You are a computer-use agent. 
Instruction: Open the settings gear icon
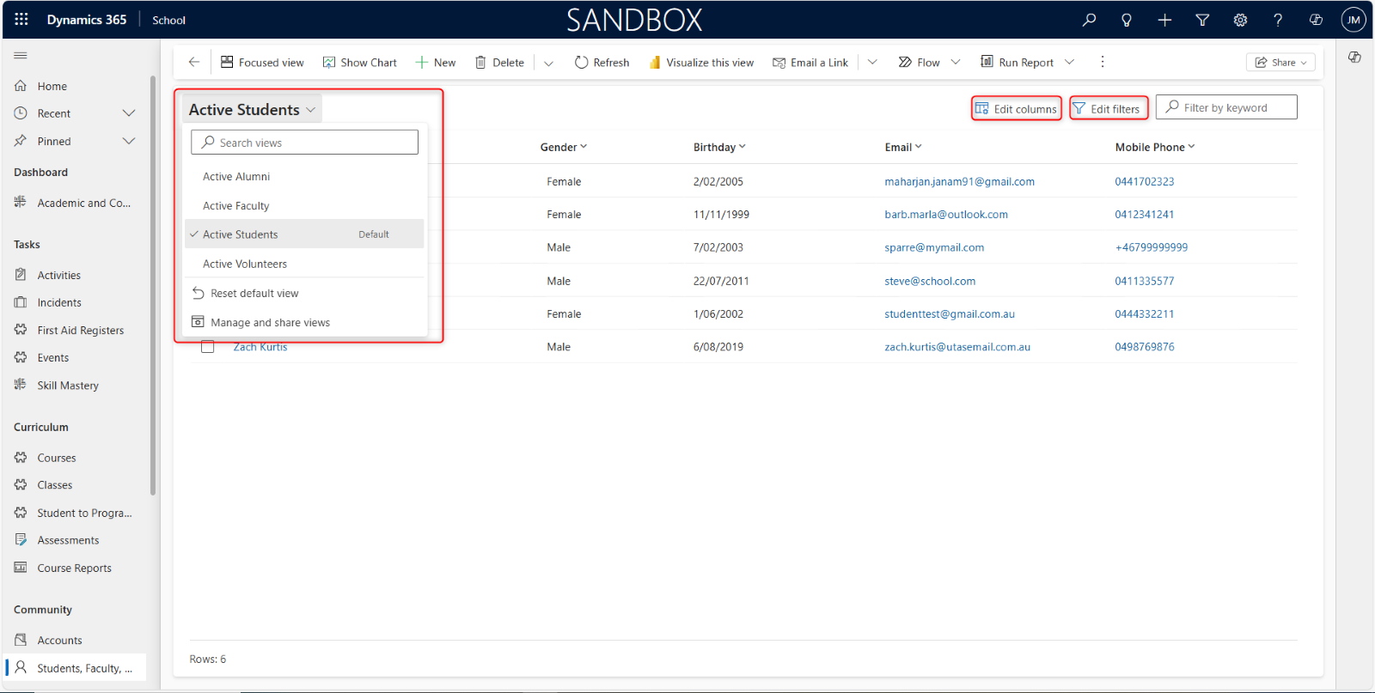pyautogui.click(x=1240, y=20)
